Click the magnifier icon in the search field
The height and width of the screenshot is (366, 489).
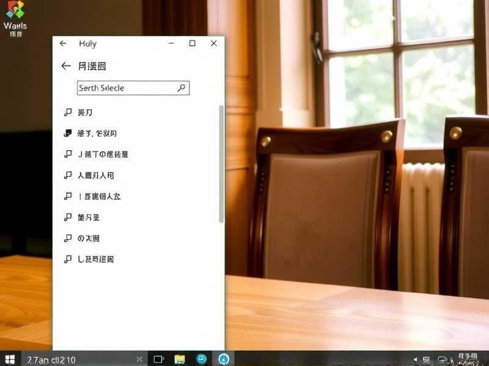tap(181, 88)
